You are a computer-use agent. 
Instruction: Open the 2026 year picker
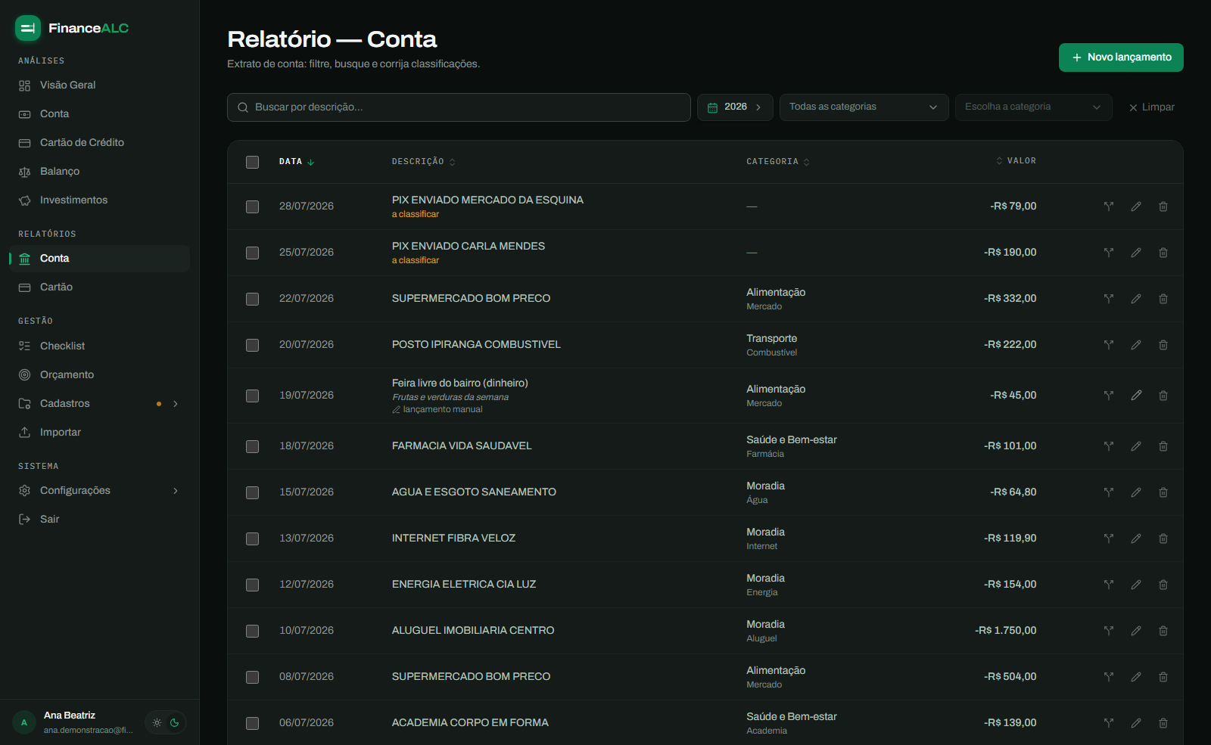pos(735,107)
